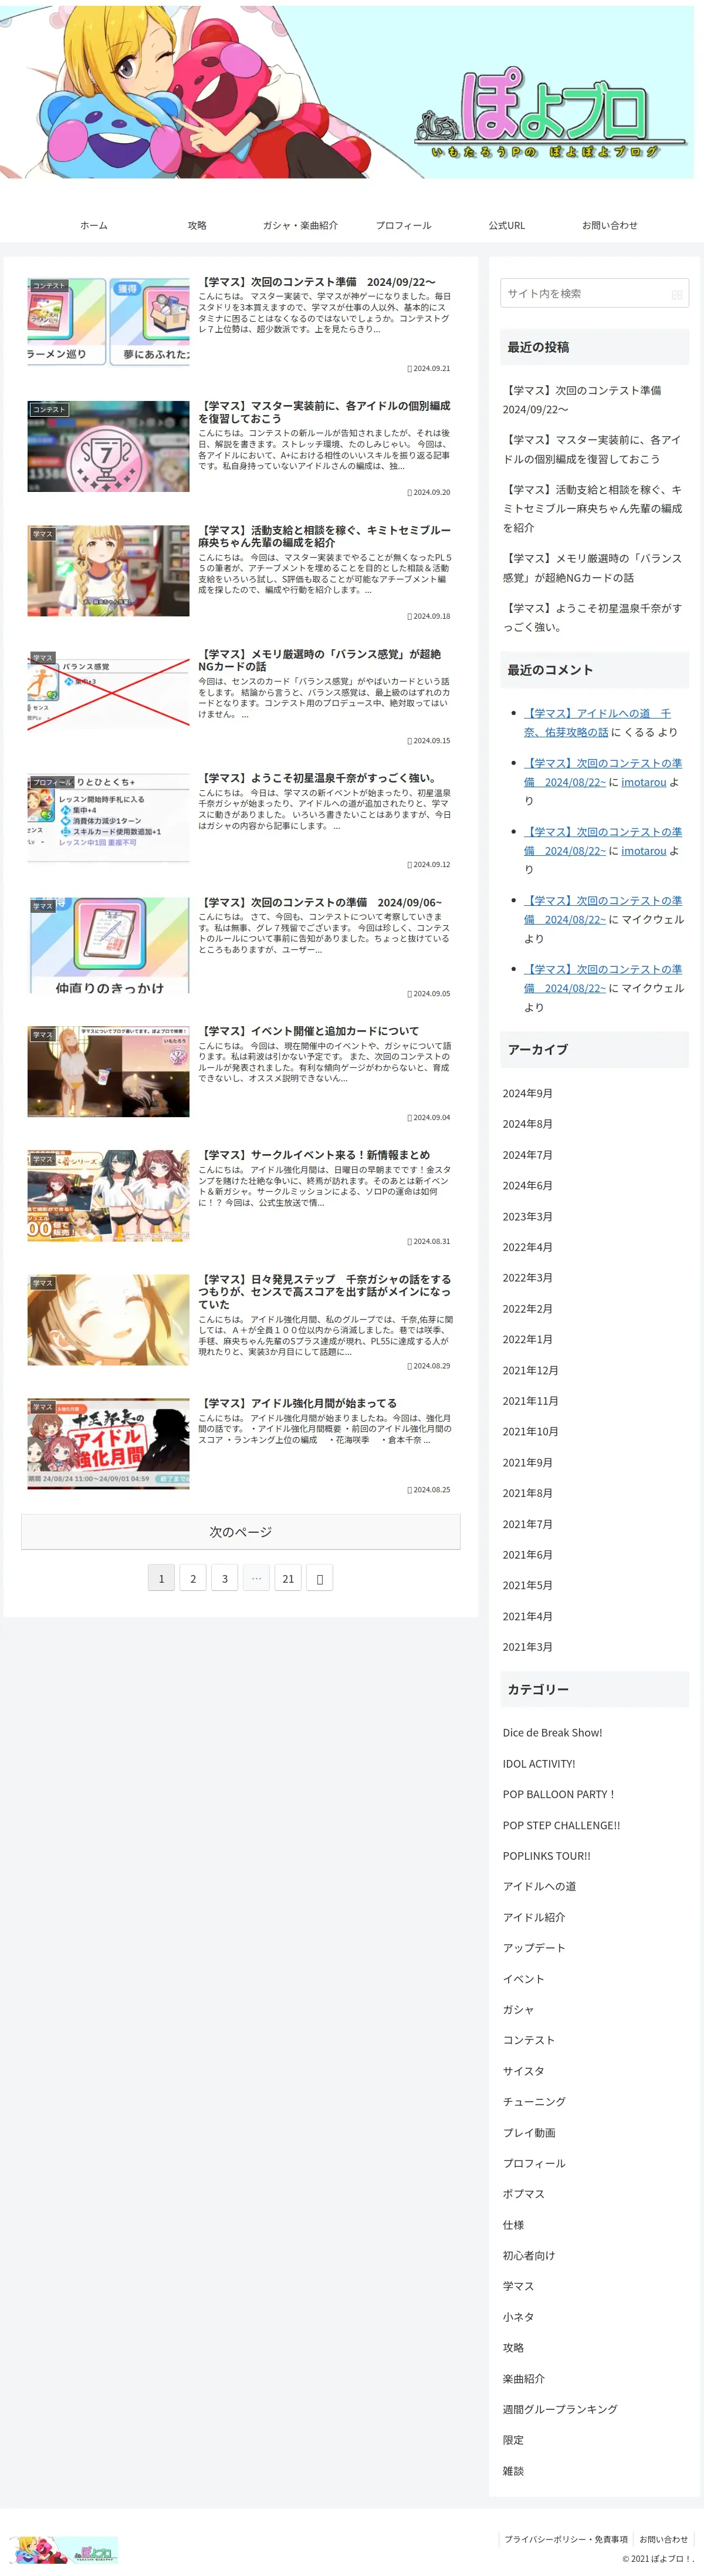Open category サイスタ
Image resolution: width=704 pixels, height=2576 pixels.
tap(523, 2071)
